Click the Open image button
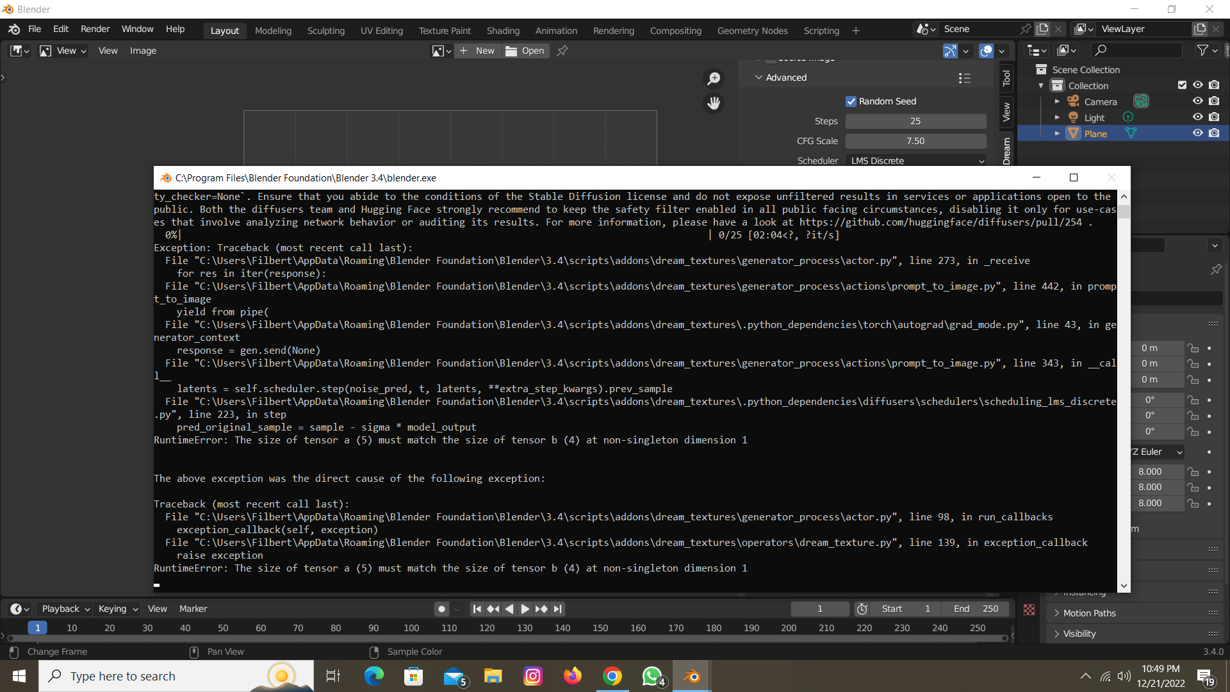The width and height of the screenshot is (1230, 692). coord(525,51)
